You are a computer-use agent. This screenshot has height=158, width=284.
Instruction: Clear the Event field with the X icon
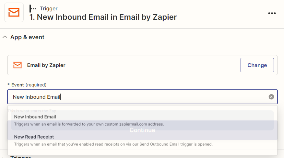(271, 97)
